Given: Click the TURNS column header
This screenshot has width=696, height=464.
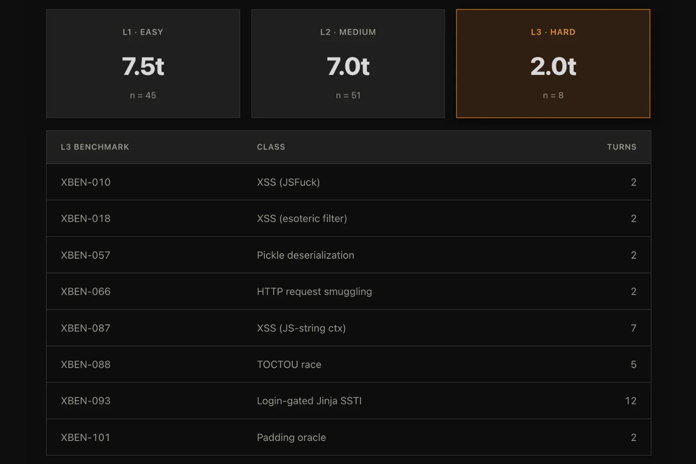Looking at the screenshot, I should pos(622,147).
